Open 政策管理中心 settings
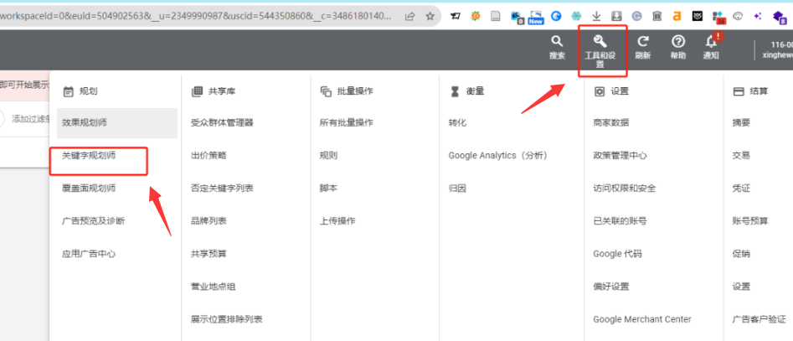The image size is (793, 341). [620, 156]
